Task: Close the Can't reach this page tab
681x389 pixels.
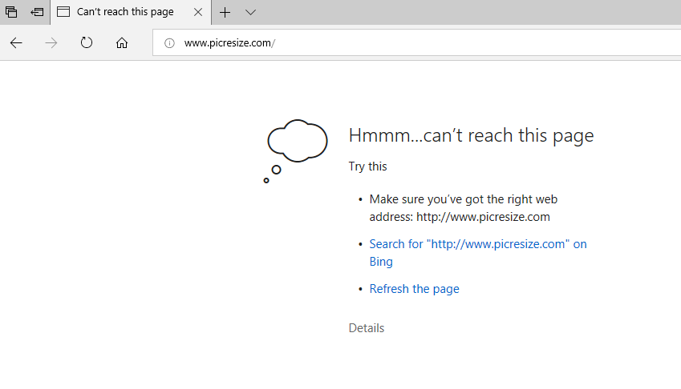Action: click(198, 12)
